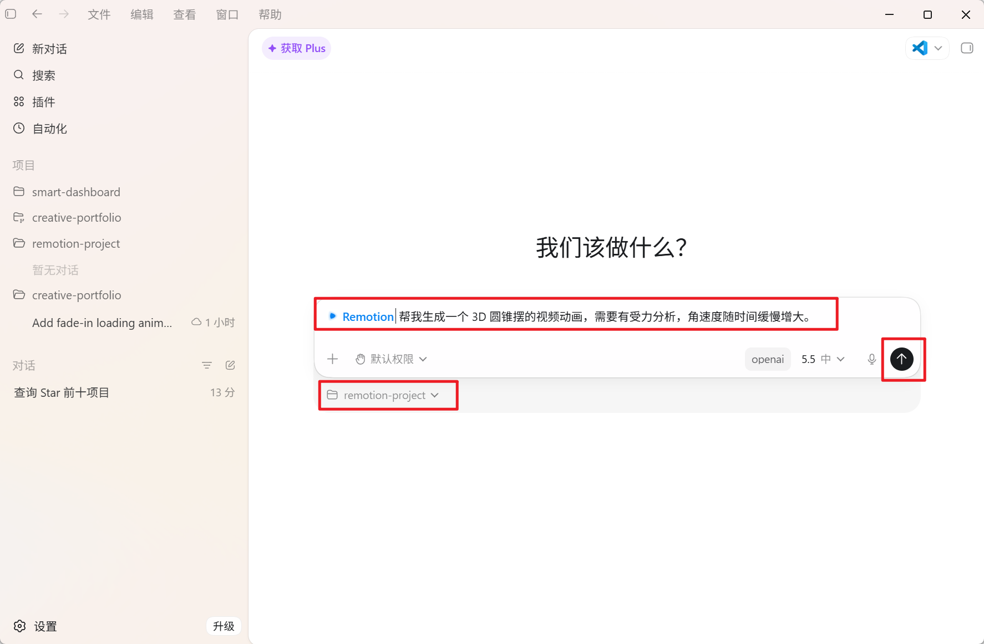Toggle the right side panel icon
984x644 pixels.
tap(967, 48)
